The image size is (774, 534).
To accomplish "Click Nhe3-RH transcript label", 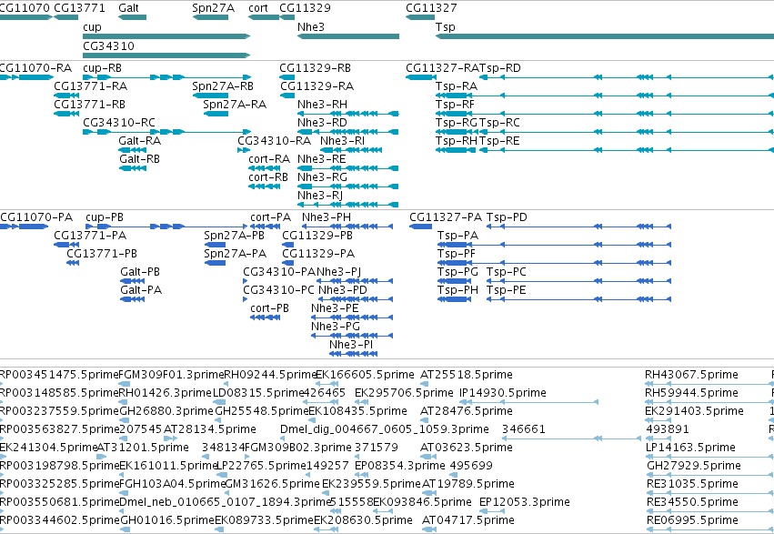I will click(322, 104).
